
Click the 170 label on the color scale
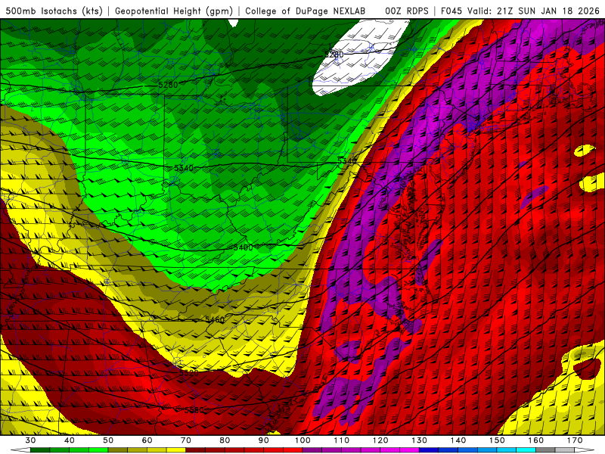click(575, 440)
